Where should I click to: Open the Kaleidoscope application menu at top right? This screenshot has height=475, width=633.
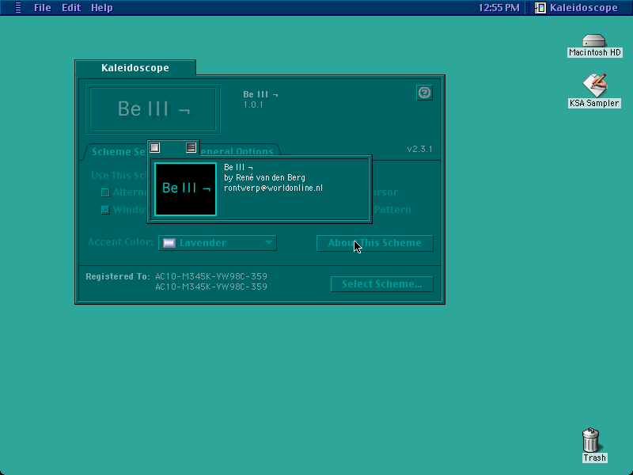(x=576, y=8)
